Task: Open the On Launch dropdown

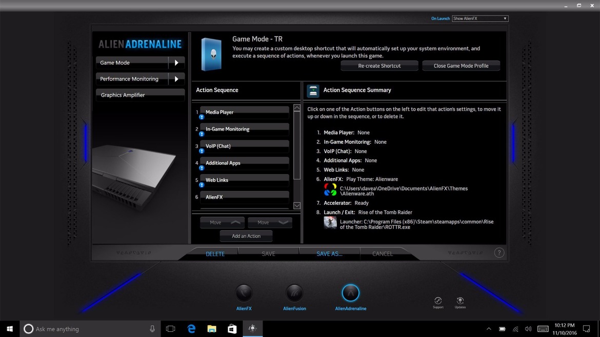Action: (480, 18)
